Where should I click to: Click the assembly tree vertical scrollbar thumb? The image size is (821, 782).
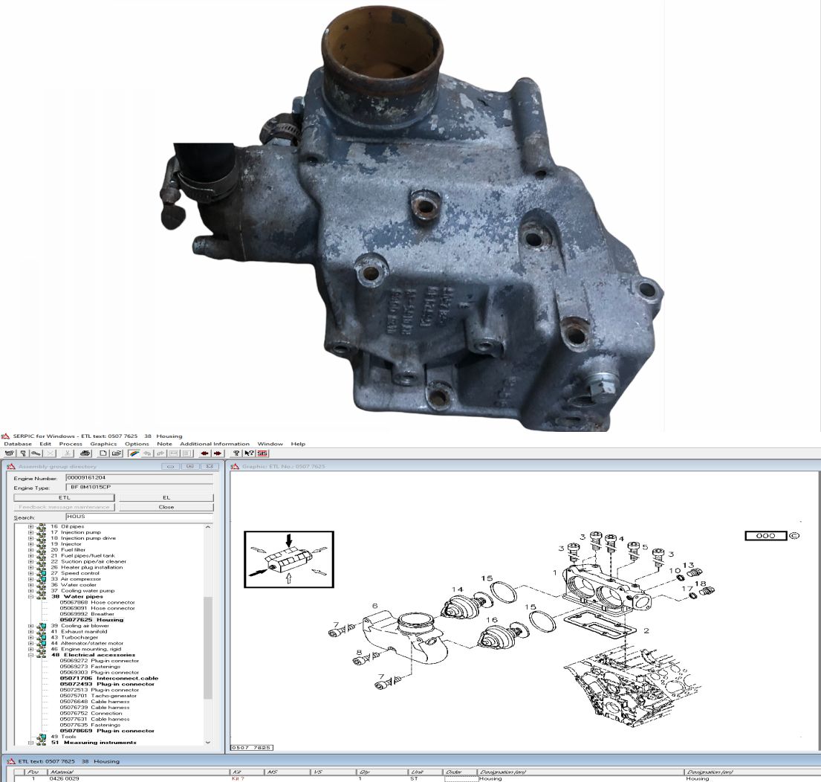(207, 647)
